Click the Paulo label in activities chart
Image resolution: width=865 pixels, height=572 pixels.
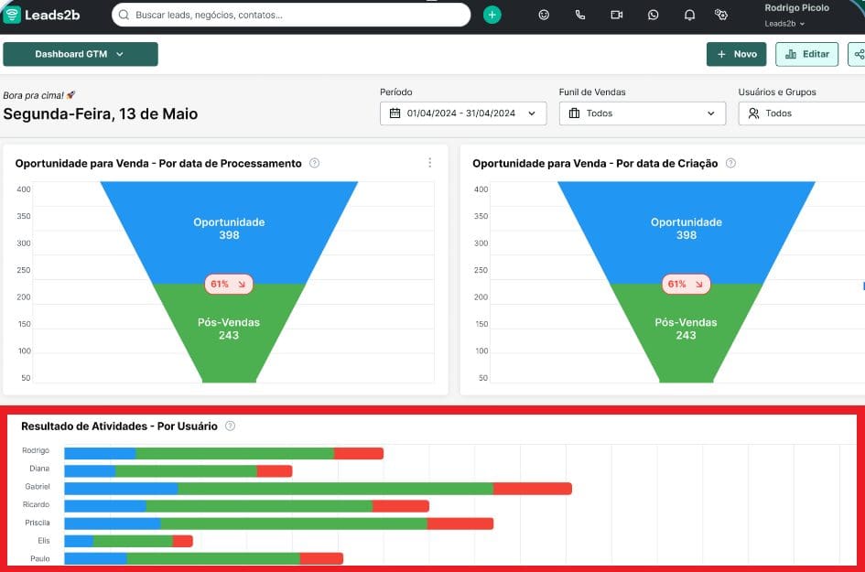point(39,558)
